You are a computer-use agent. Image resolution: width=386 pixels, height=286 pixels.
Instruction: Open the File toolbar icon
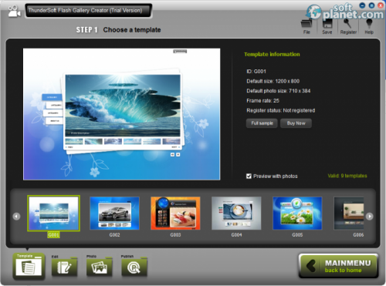[x=306, y=26]
